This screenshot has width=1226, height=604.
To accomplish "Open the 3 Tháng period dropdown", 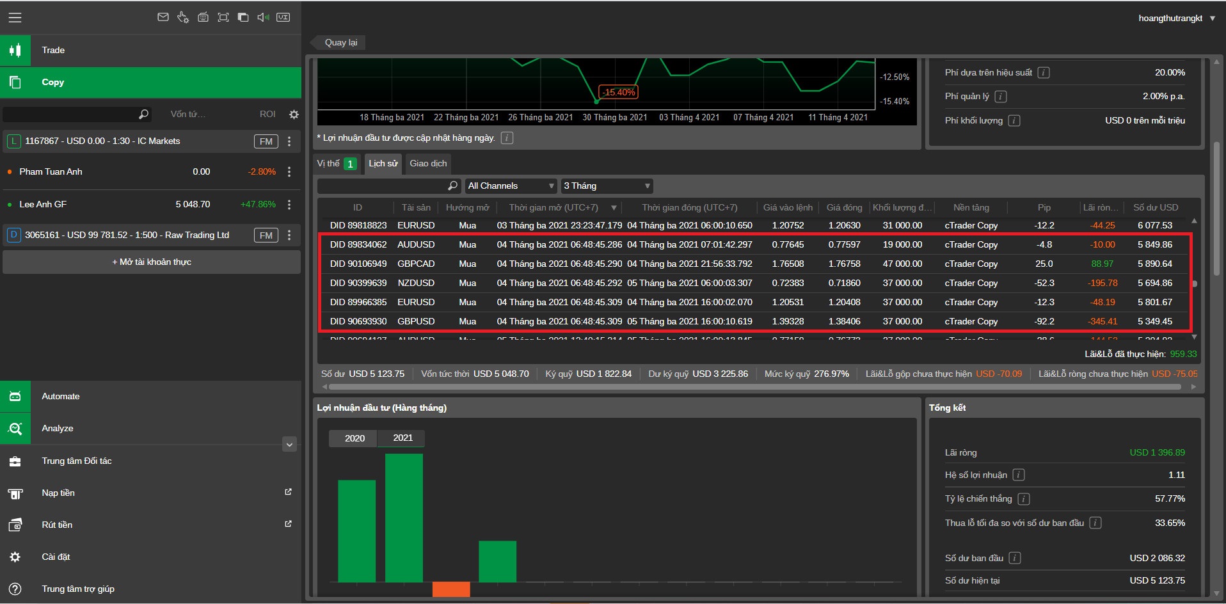I will 607,186.
